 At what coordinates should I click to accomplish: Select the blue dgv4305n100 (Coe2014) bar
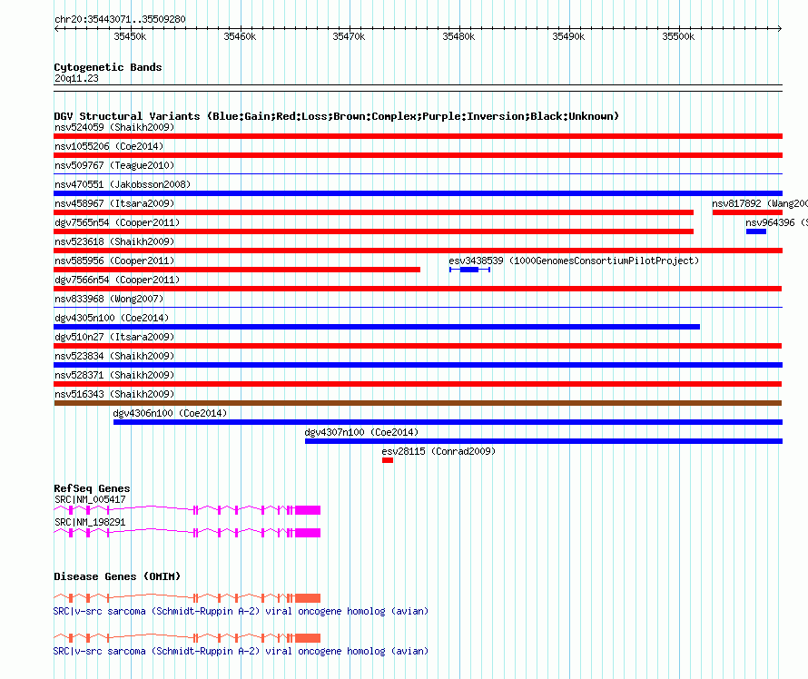coord(377,327)
